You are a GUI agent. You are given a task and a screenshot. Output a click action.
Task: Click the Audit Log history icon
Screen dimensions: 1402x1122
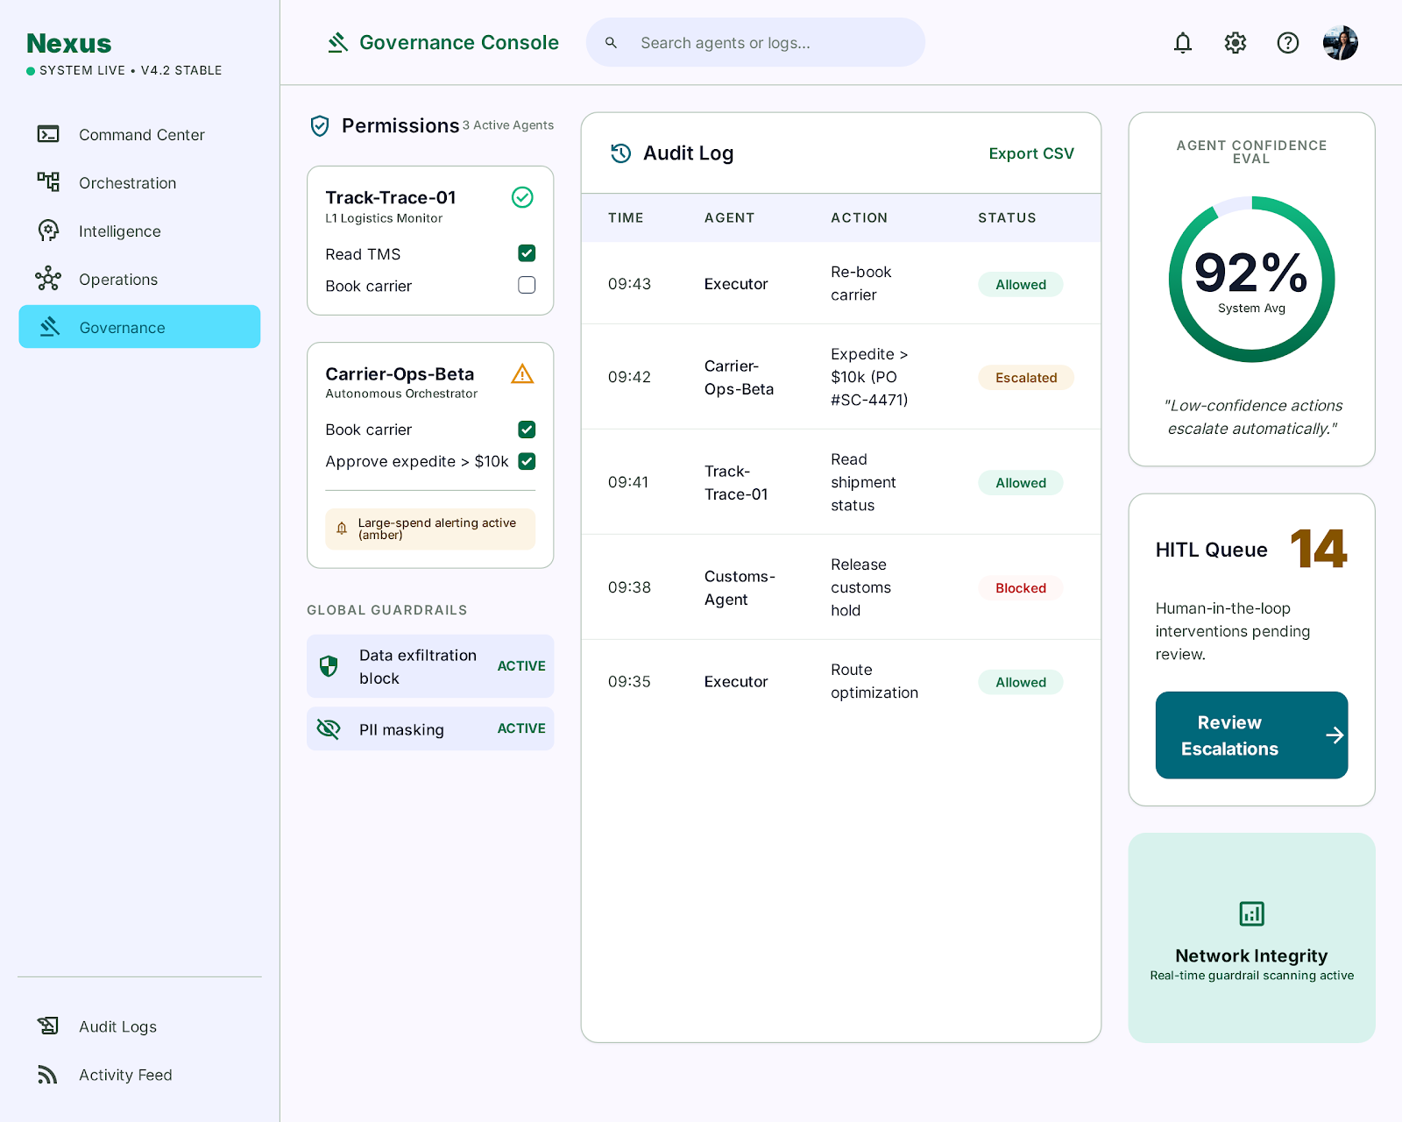tap(621, 153)
